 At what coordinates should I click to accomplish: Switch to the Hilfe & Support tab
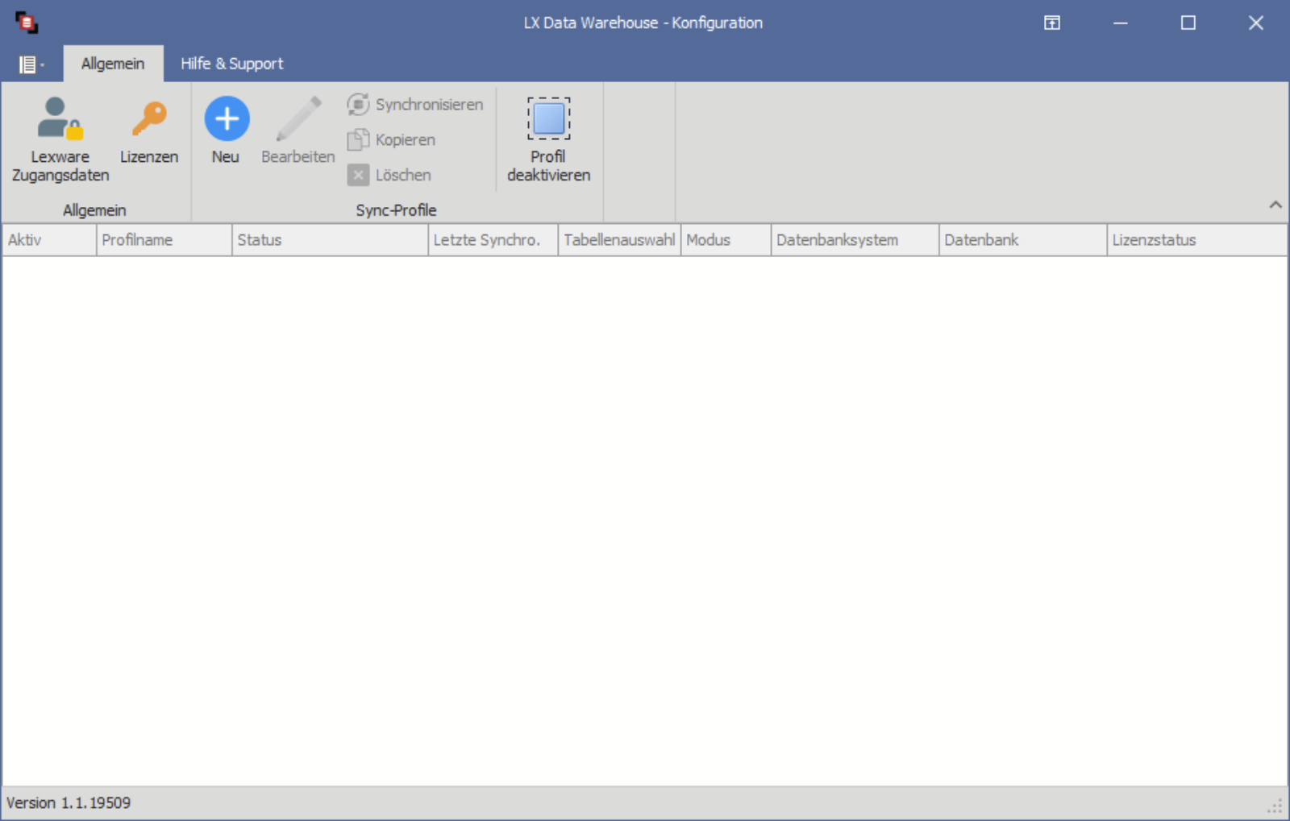click(231, 64)
